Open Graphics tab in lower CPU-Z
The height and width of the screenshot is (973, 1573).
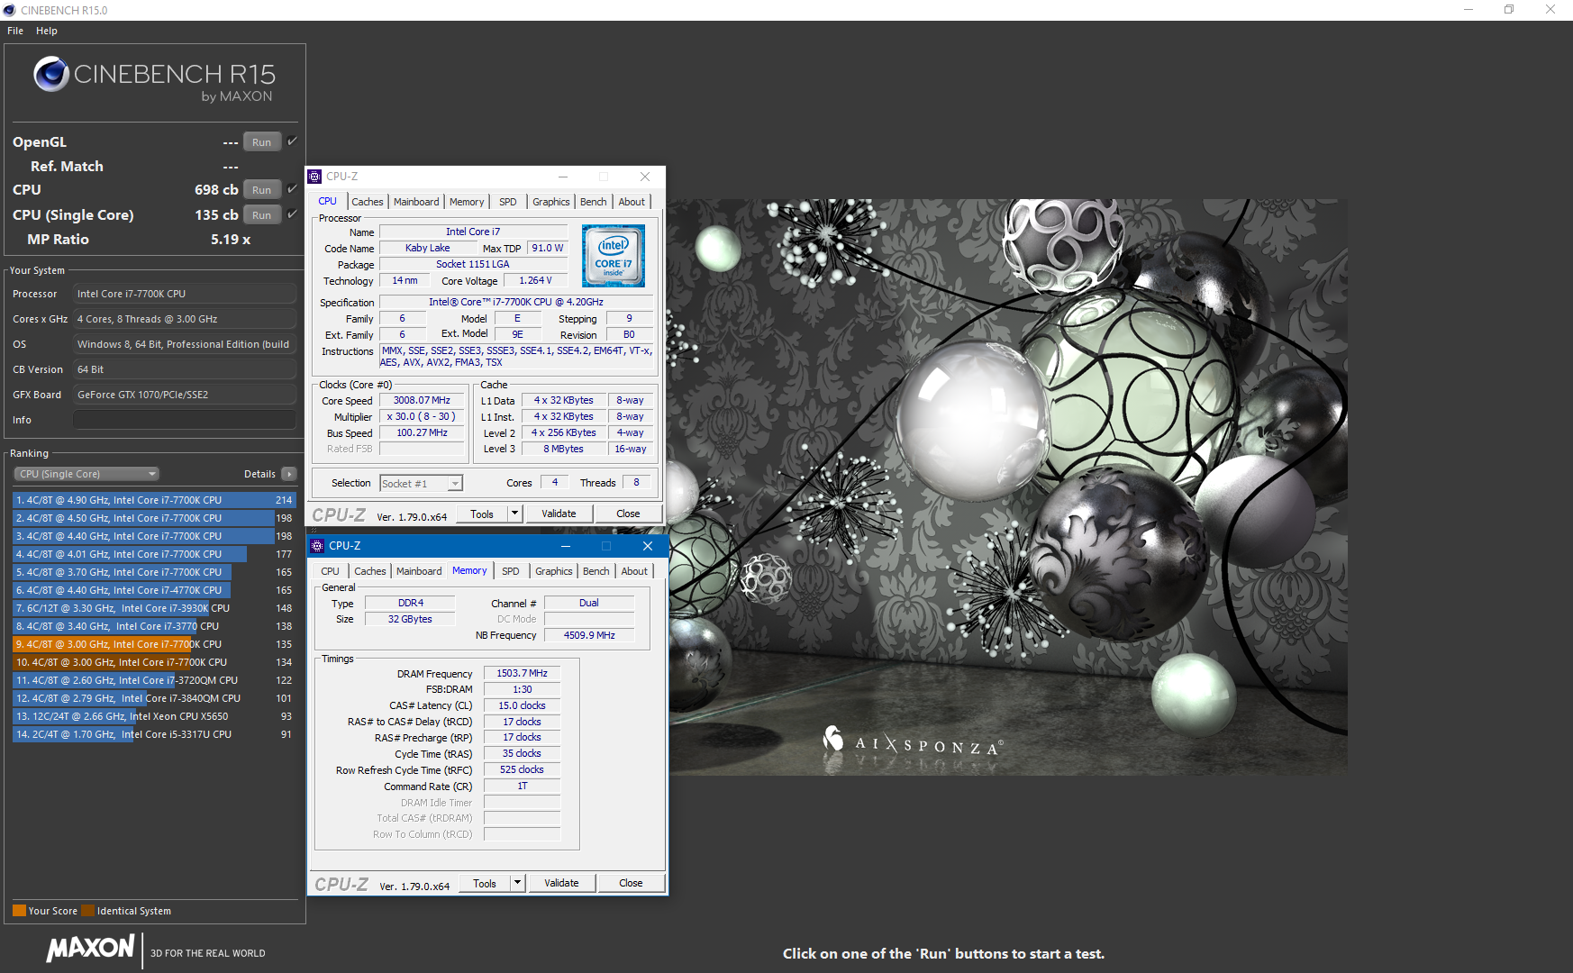tap(554, 571)
